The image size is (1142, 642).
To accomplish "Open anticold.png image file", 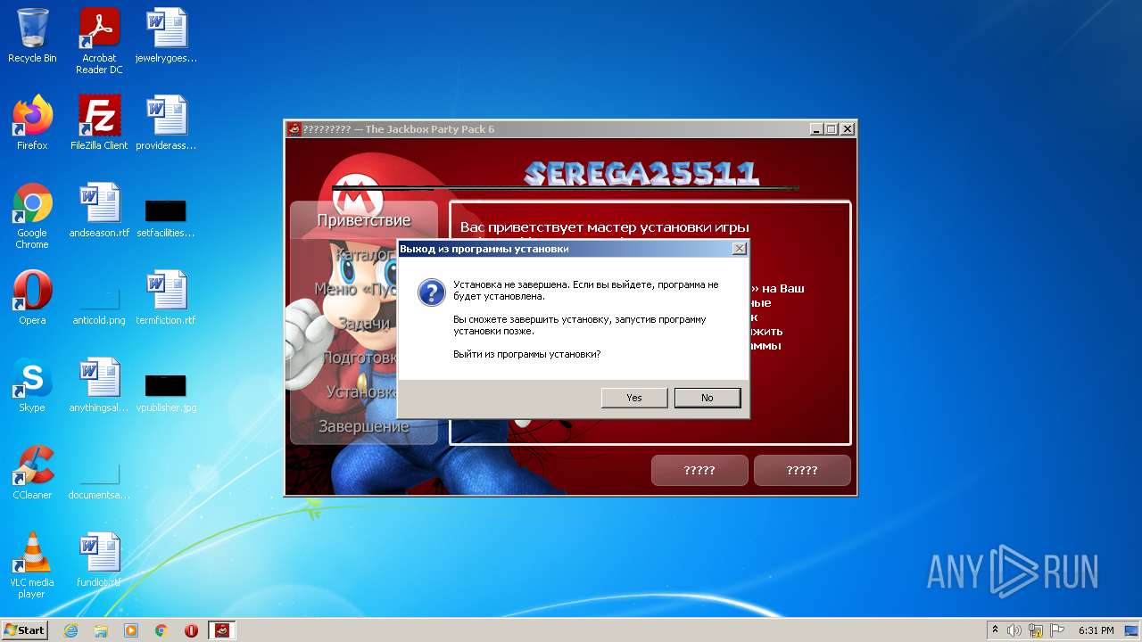I will point(99,305).
